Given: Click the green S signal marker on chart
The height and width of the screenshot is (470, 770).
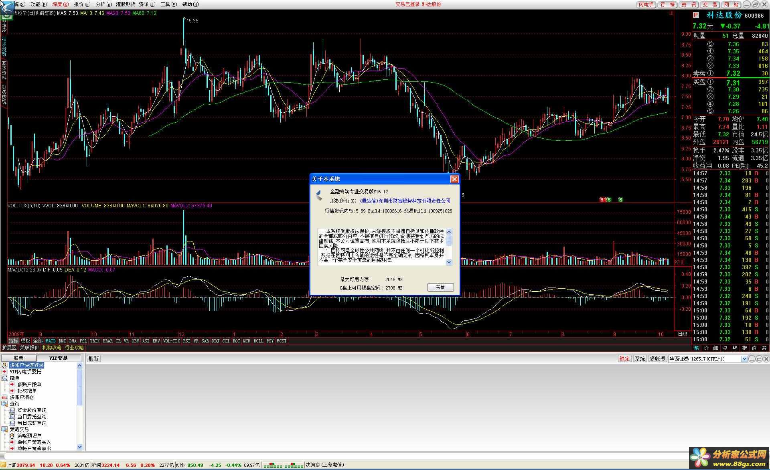Looking at the screenshot, I should click(620, 200).
